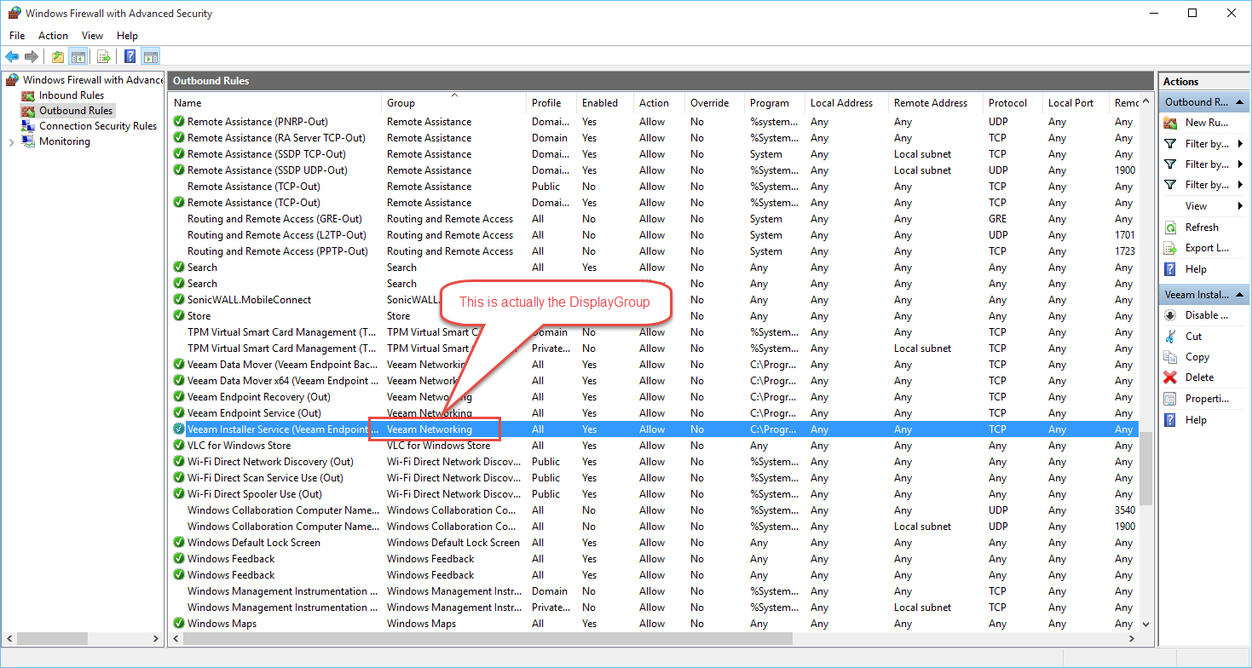1252x668 pixels.
Task: Sort by the Enabled column header
Action: tap(605, 103)
